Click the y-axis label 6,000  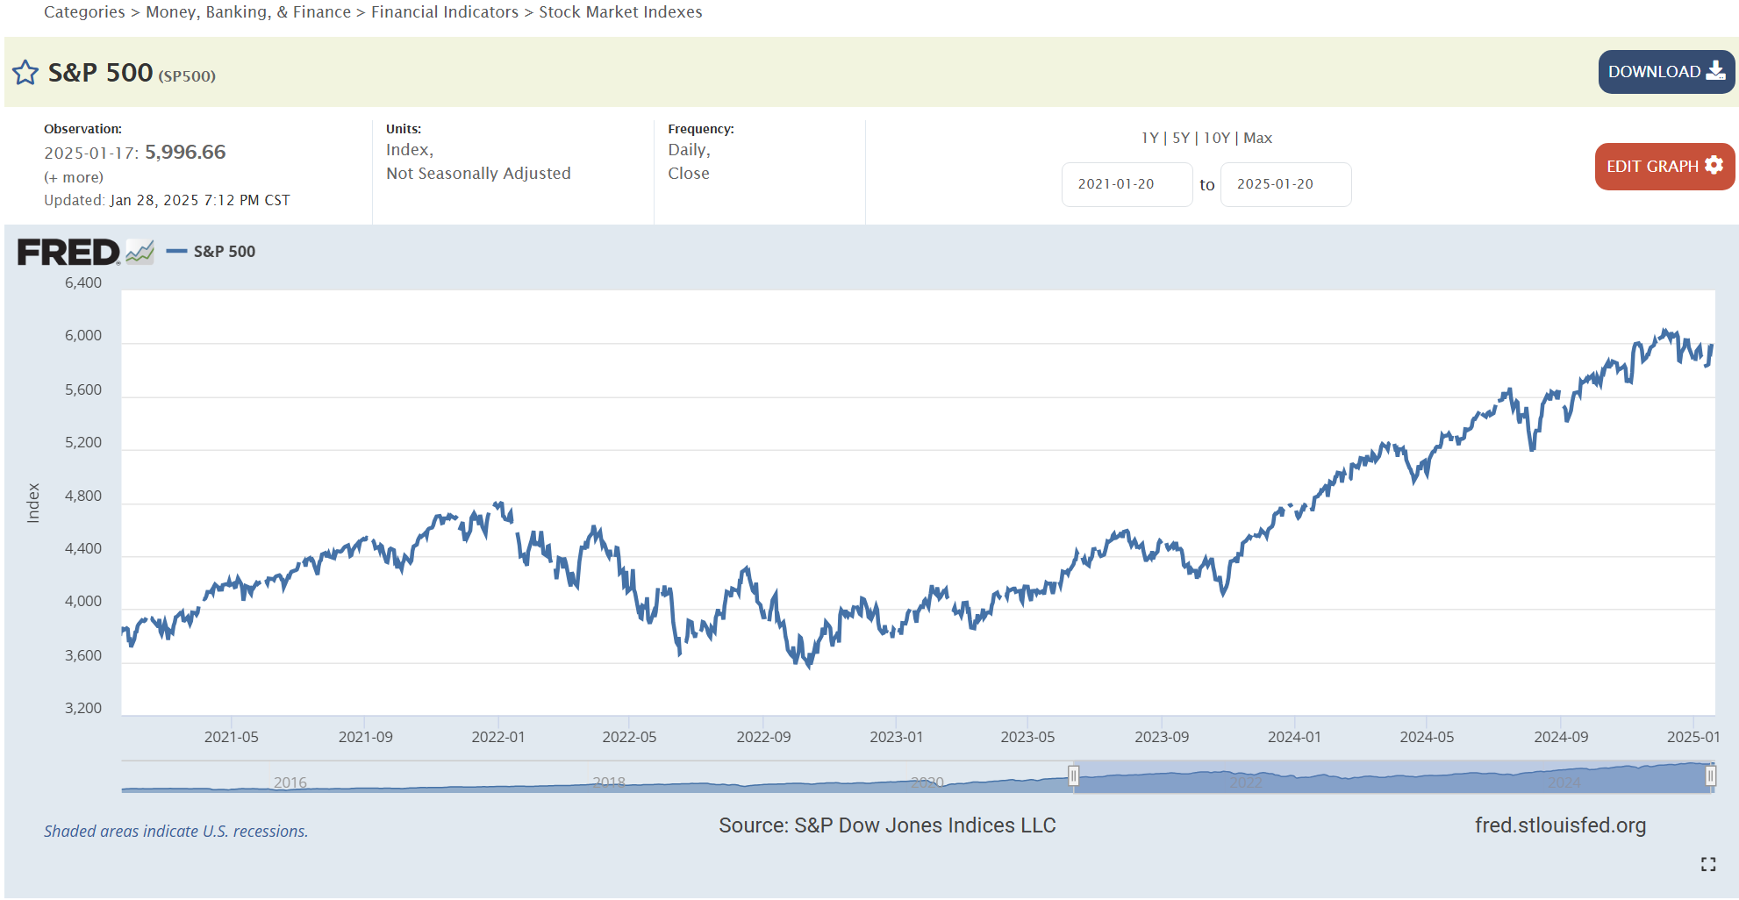(83, 336)
